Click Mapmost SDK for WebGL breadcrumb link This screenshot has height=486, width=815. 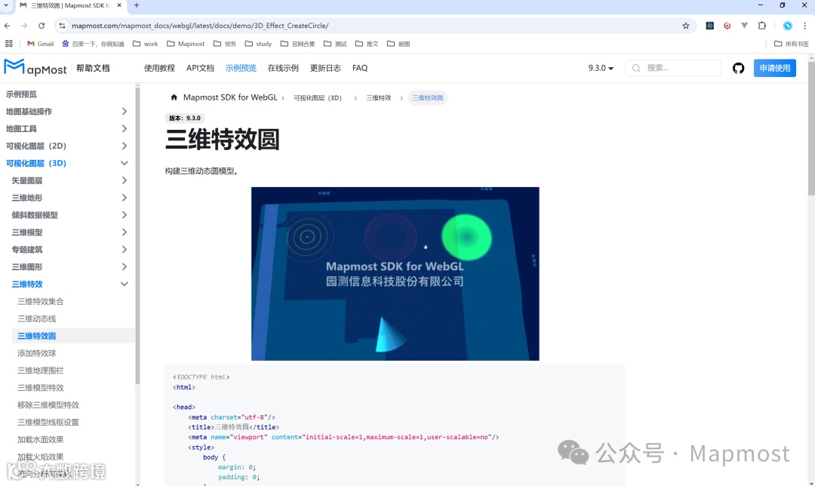pyautogui.click(x=230, y=97)
